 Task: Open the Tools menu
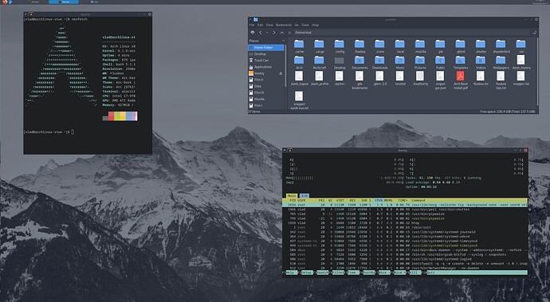click(305, 25)
